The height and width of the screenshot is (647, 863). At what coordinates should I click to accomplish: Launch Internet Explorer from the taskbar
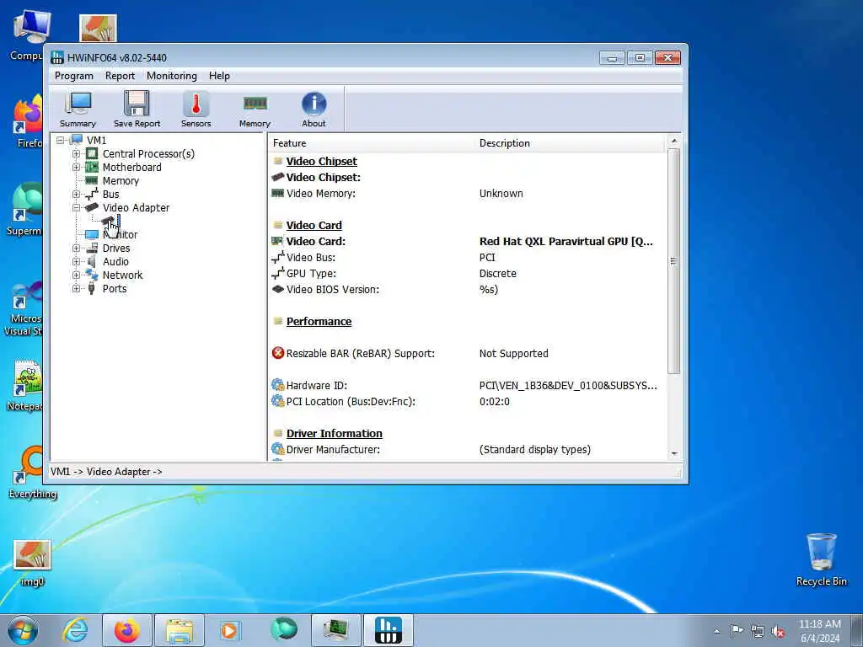[x=75, y=630]
